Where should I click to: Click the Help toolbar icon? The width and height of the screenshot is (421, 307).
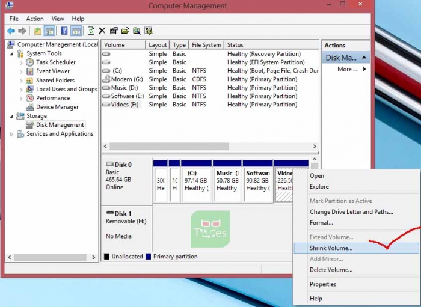coord(64,31)
